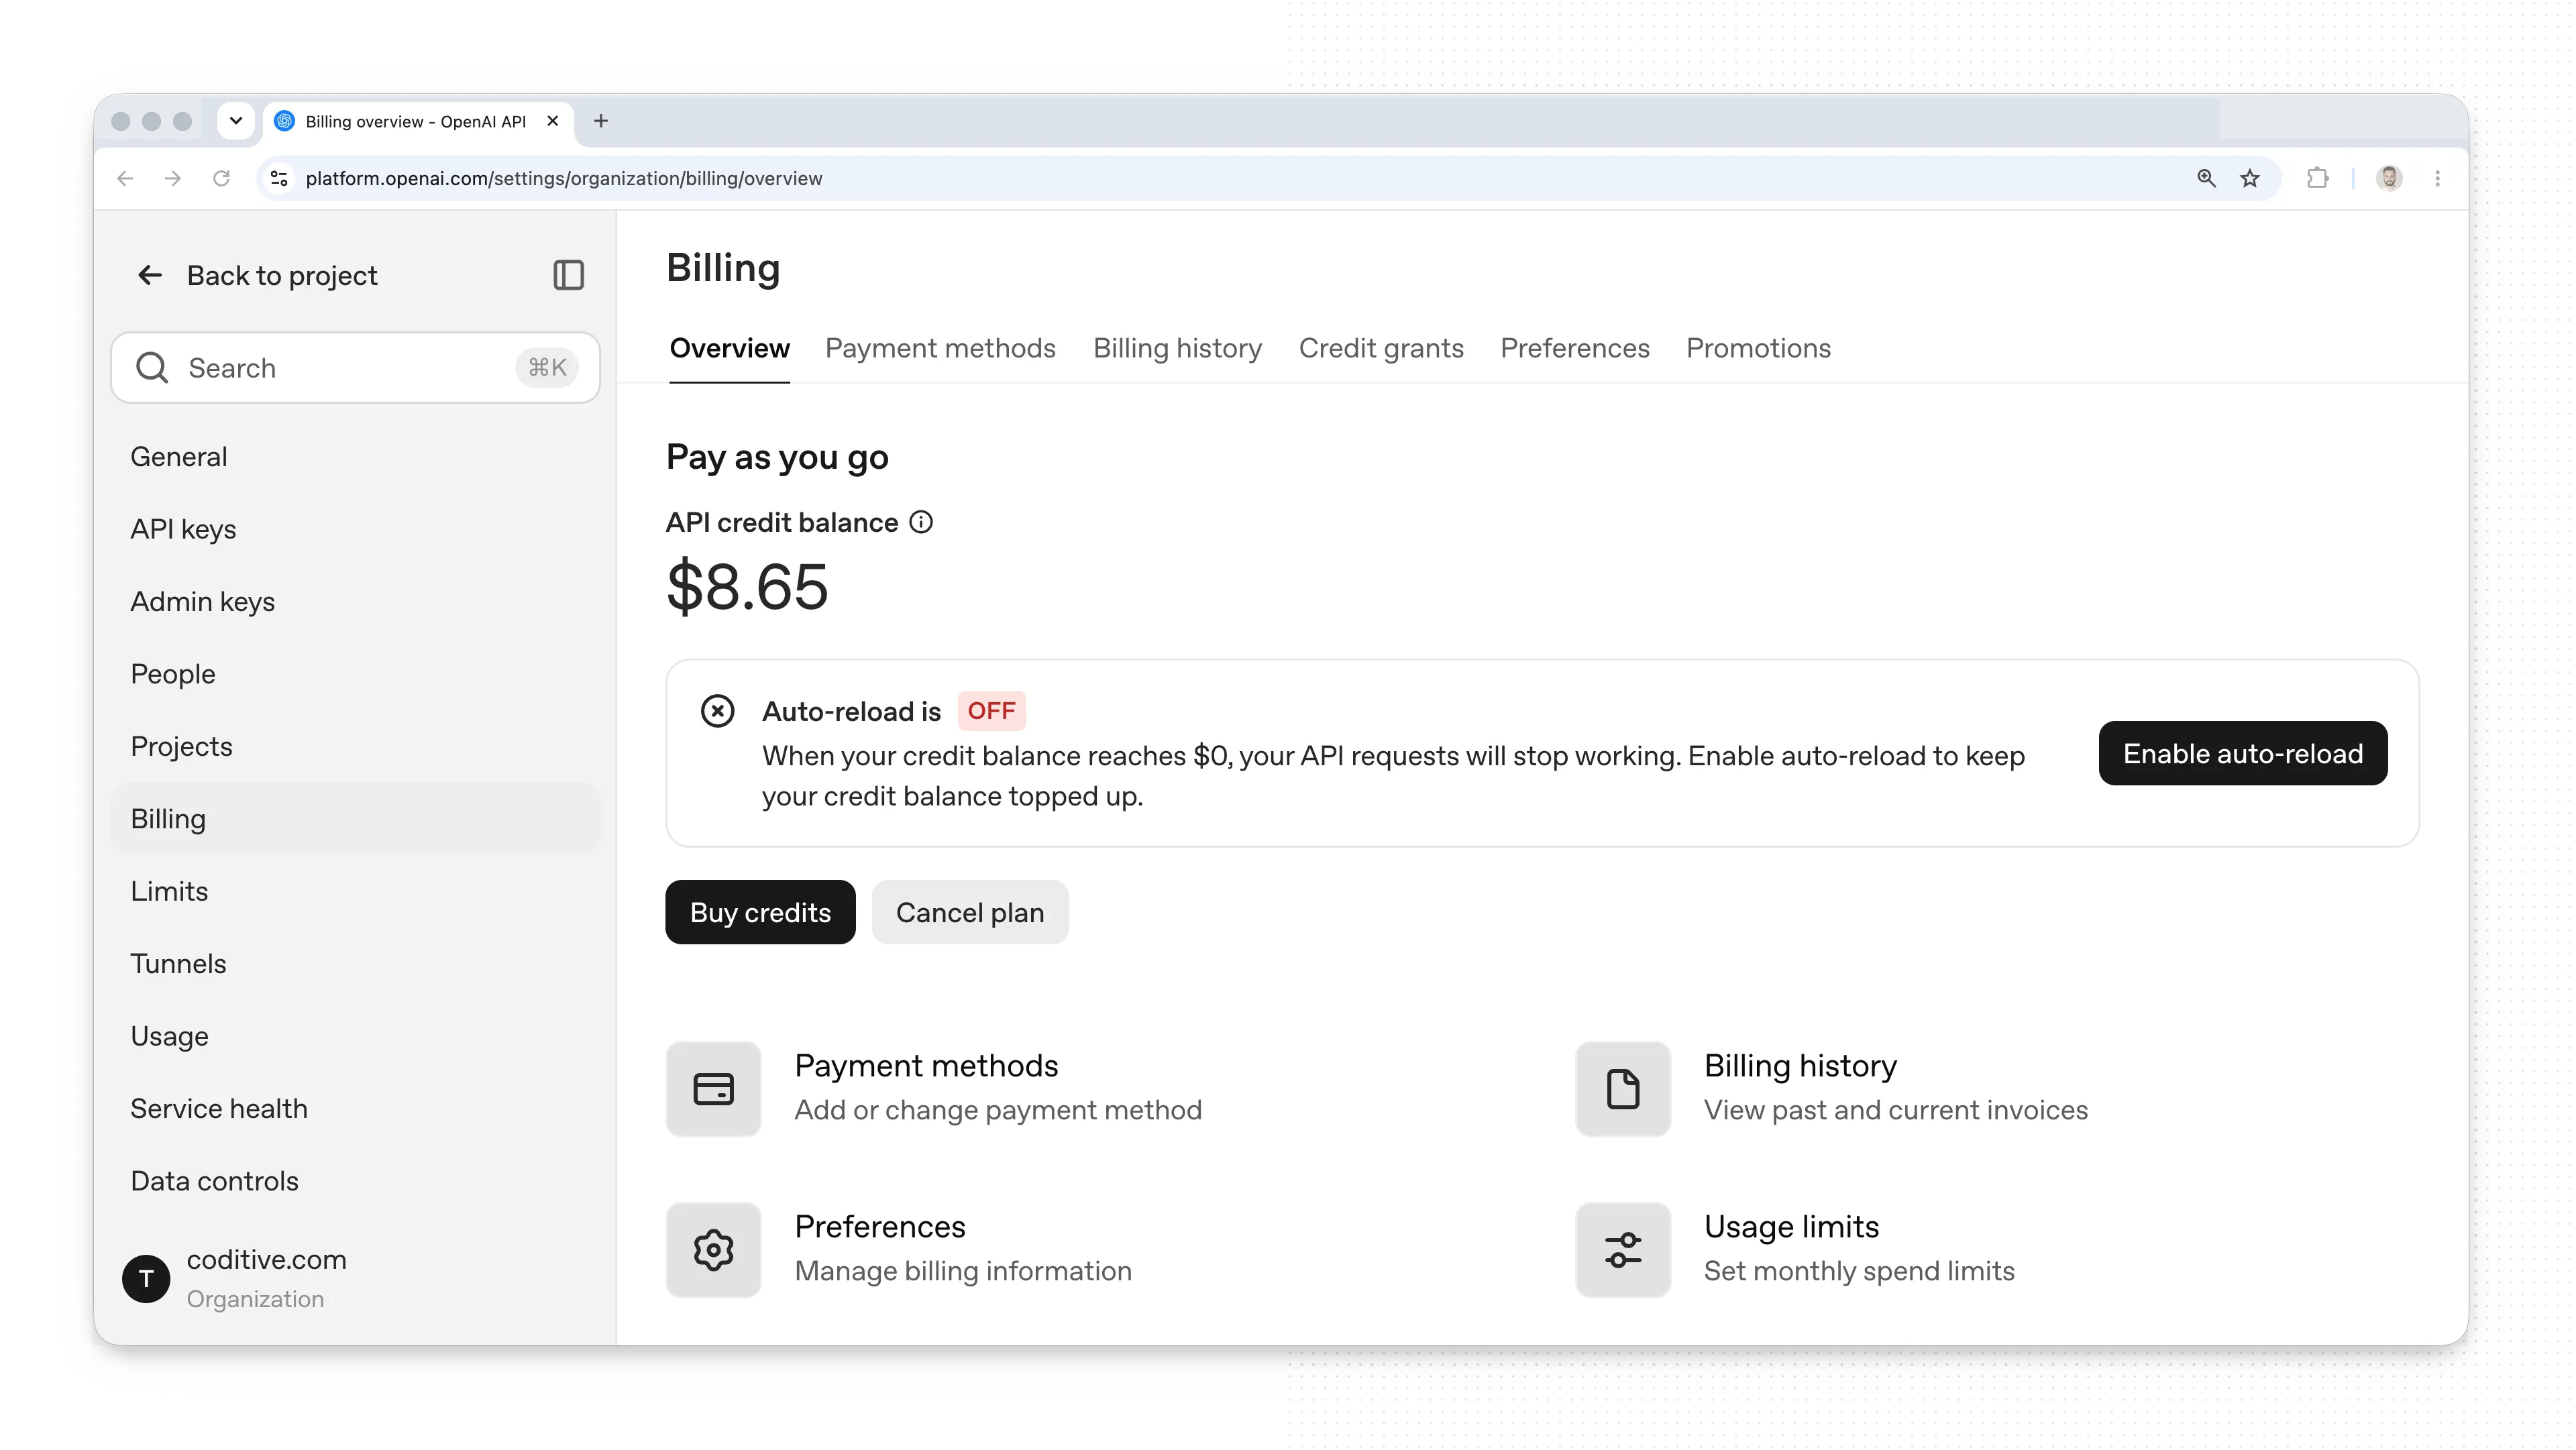Click the browser reload icon

pyautogui.click(x=221, y=178)
